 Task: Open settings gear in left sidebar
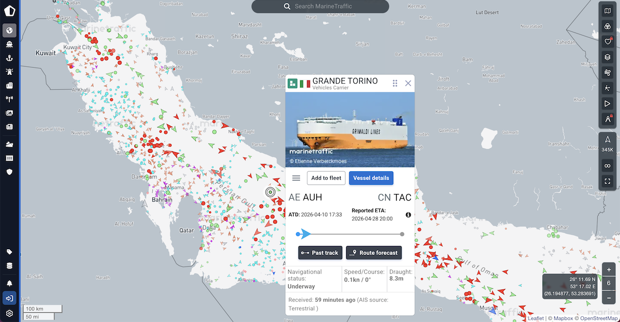pyautogui.click(x=9, y=313)
